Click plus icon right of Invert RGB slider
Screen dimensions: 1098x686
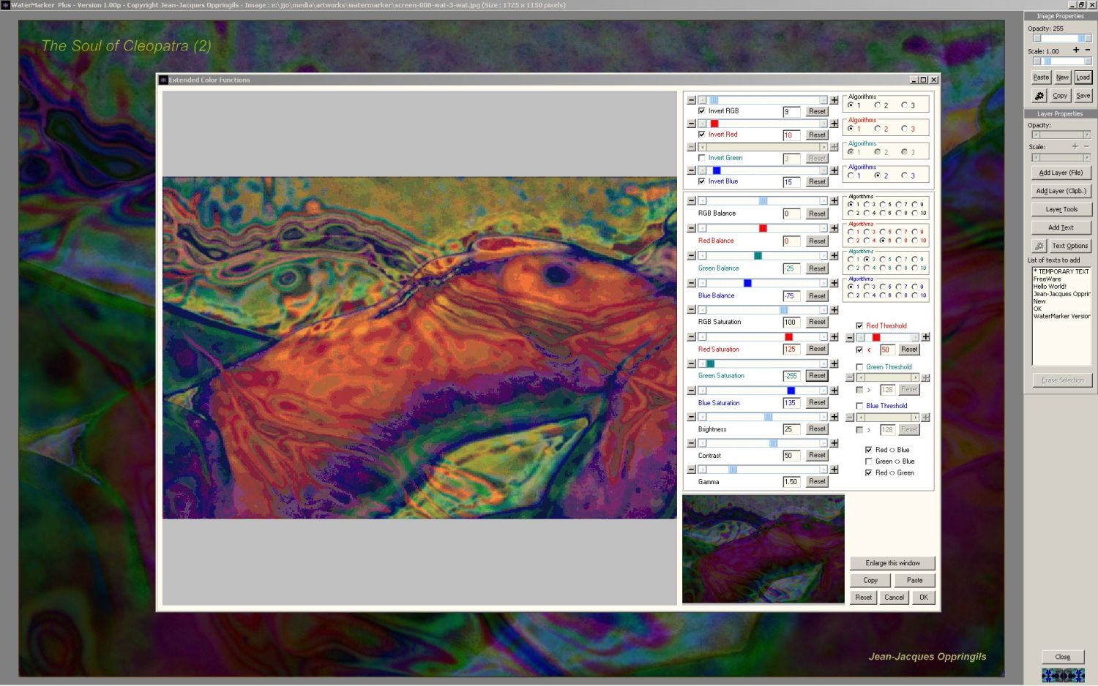tap(834, 100)
